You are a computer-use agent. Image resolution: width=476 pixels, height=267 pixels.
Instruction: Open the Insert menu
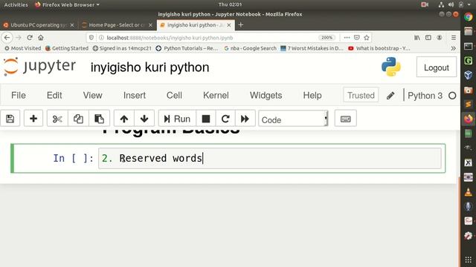[x=135, y=96]
